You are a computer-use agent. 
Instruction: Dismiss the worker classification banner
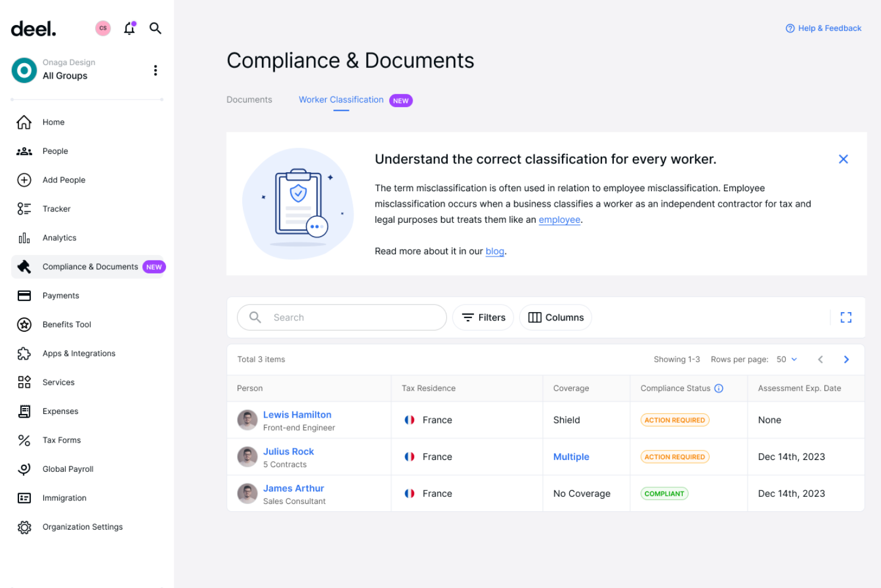(x=843, y=159)
